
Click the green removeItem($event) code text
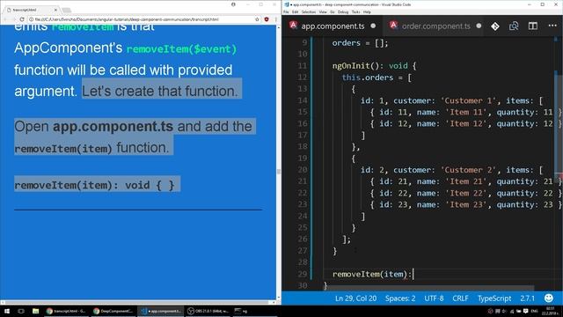tap(181, 49)
